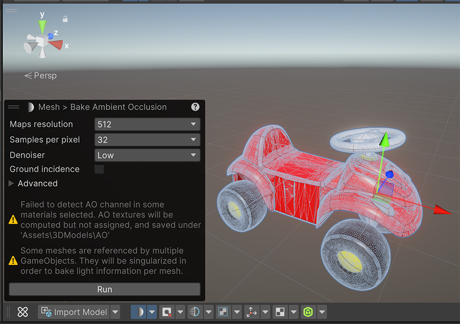
Task: Click the Pixyz logo icon in bottom toolbar
Action: point(22,312)
